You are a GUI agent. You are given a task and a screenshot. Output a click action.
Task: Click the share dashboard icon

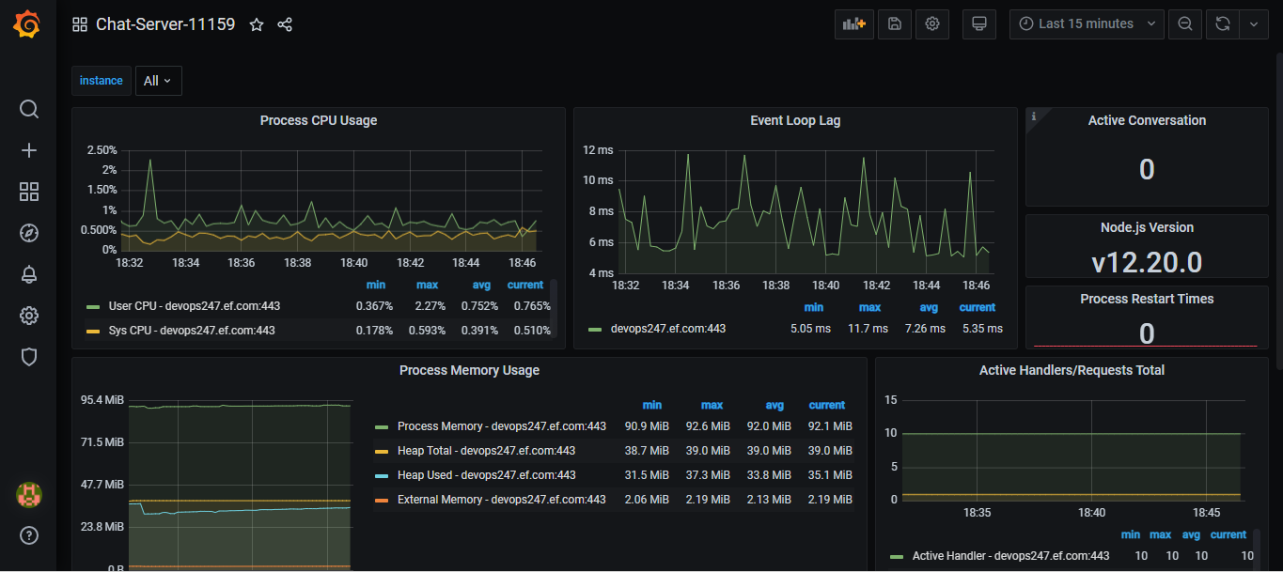(286, 24)
